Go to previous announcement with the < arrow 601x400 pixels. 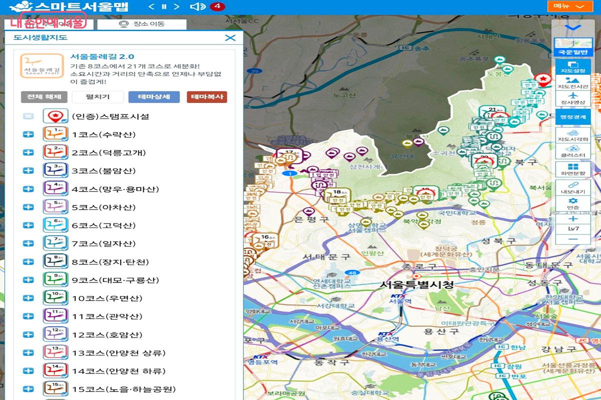(152, 6)
